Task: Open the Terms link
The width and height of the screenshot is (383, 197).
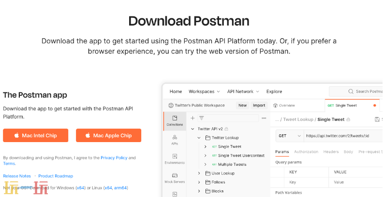Action: [10, 163]
